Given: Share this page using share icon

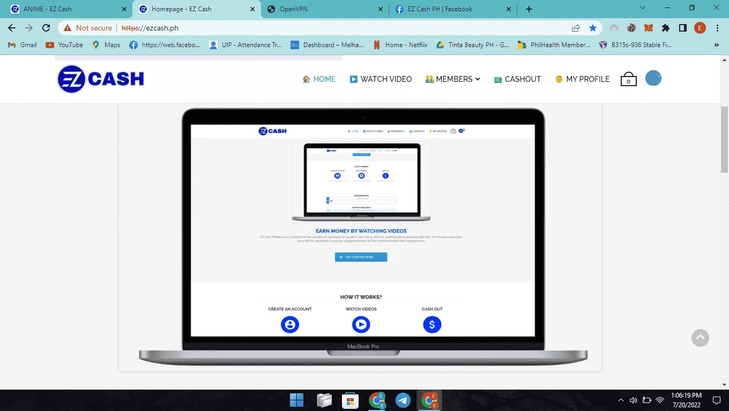Looking at the screenshot, I should [576, 28].
